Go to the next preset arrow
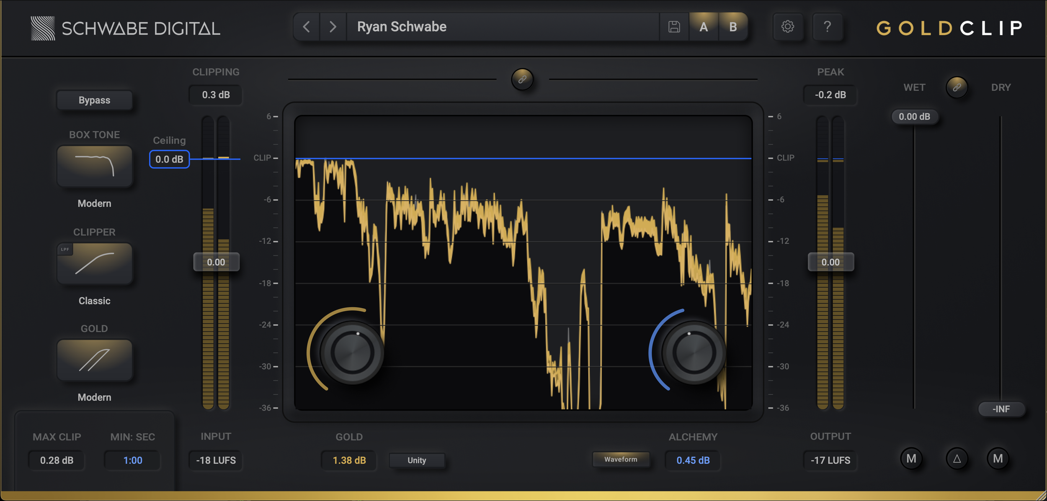The width and height of the screenshot is (1047, 501). (x=333, y=27)
